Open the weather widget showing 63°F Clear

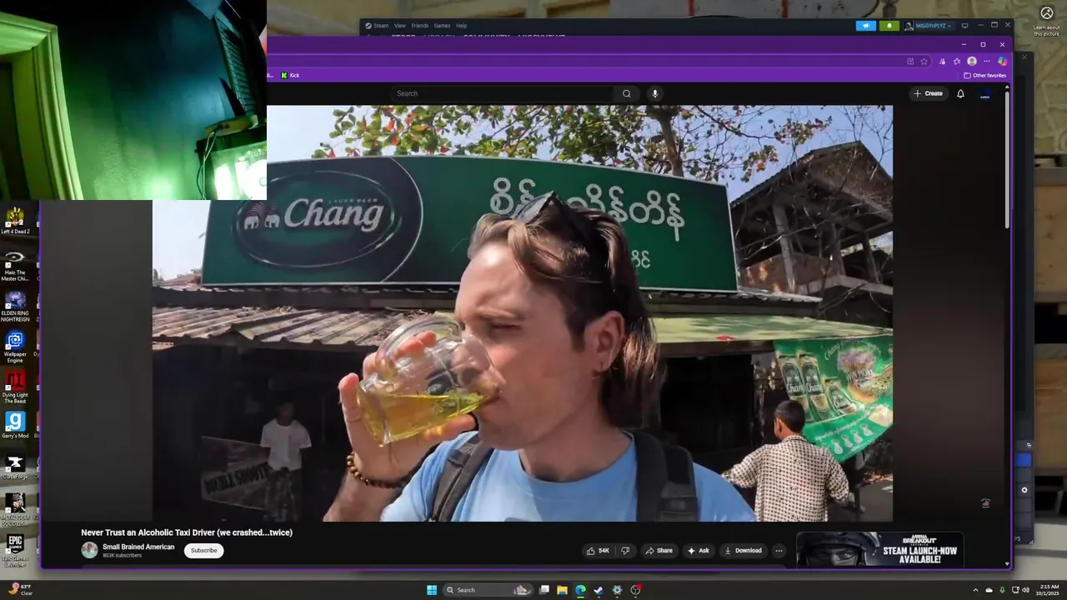point(20,589)
